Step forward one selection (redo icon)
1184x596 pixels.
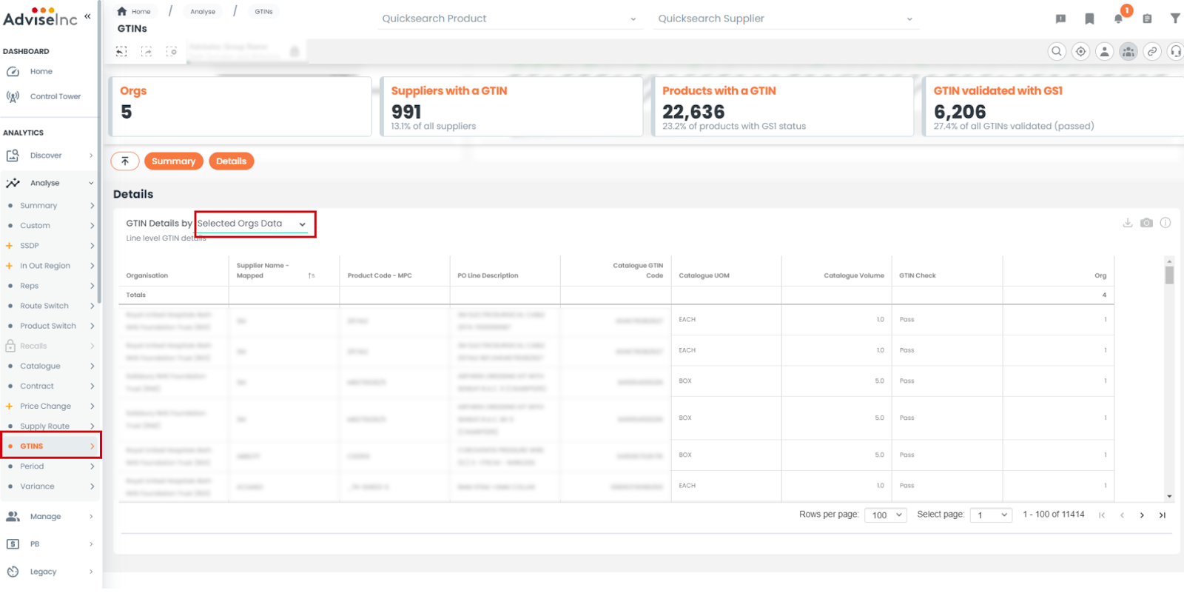click(x=147, y=51)
